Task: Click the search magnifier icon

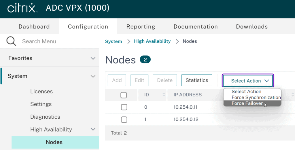Action: [x=11, y=41]
